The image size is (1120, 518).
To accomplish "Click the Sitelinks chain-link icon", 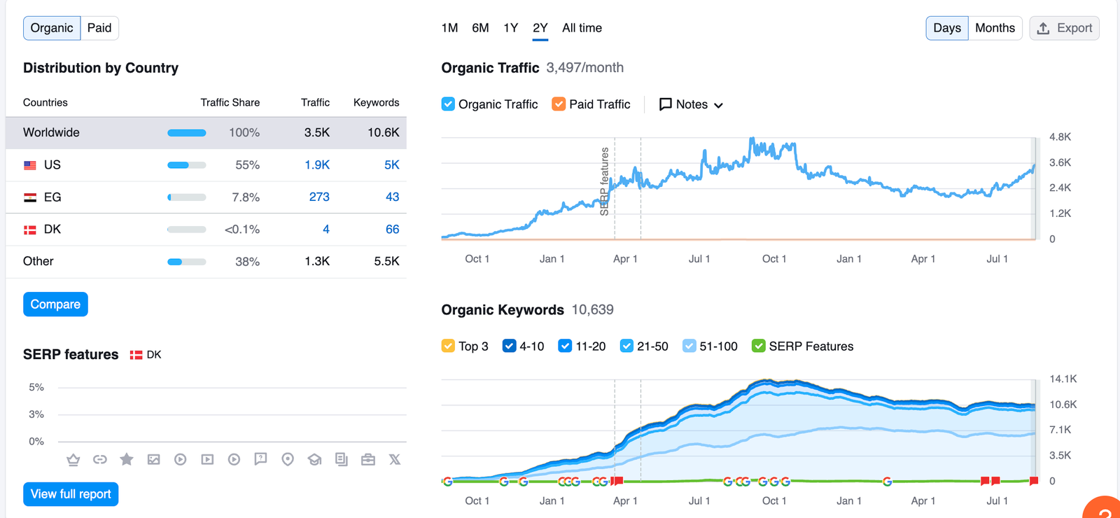I will (x=100, y=460).
